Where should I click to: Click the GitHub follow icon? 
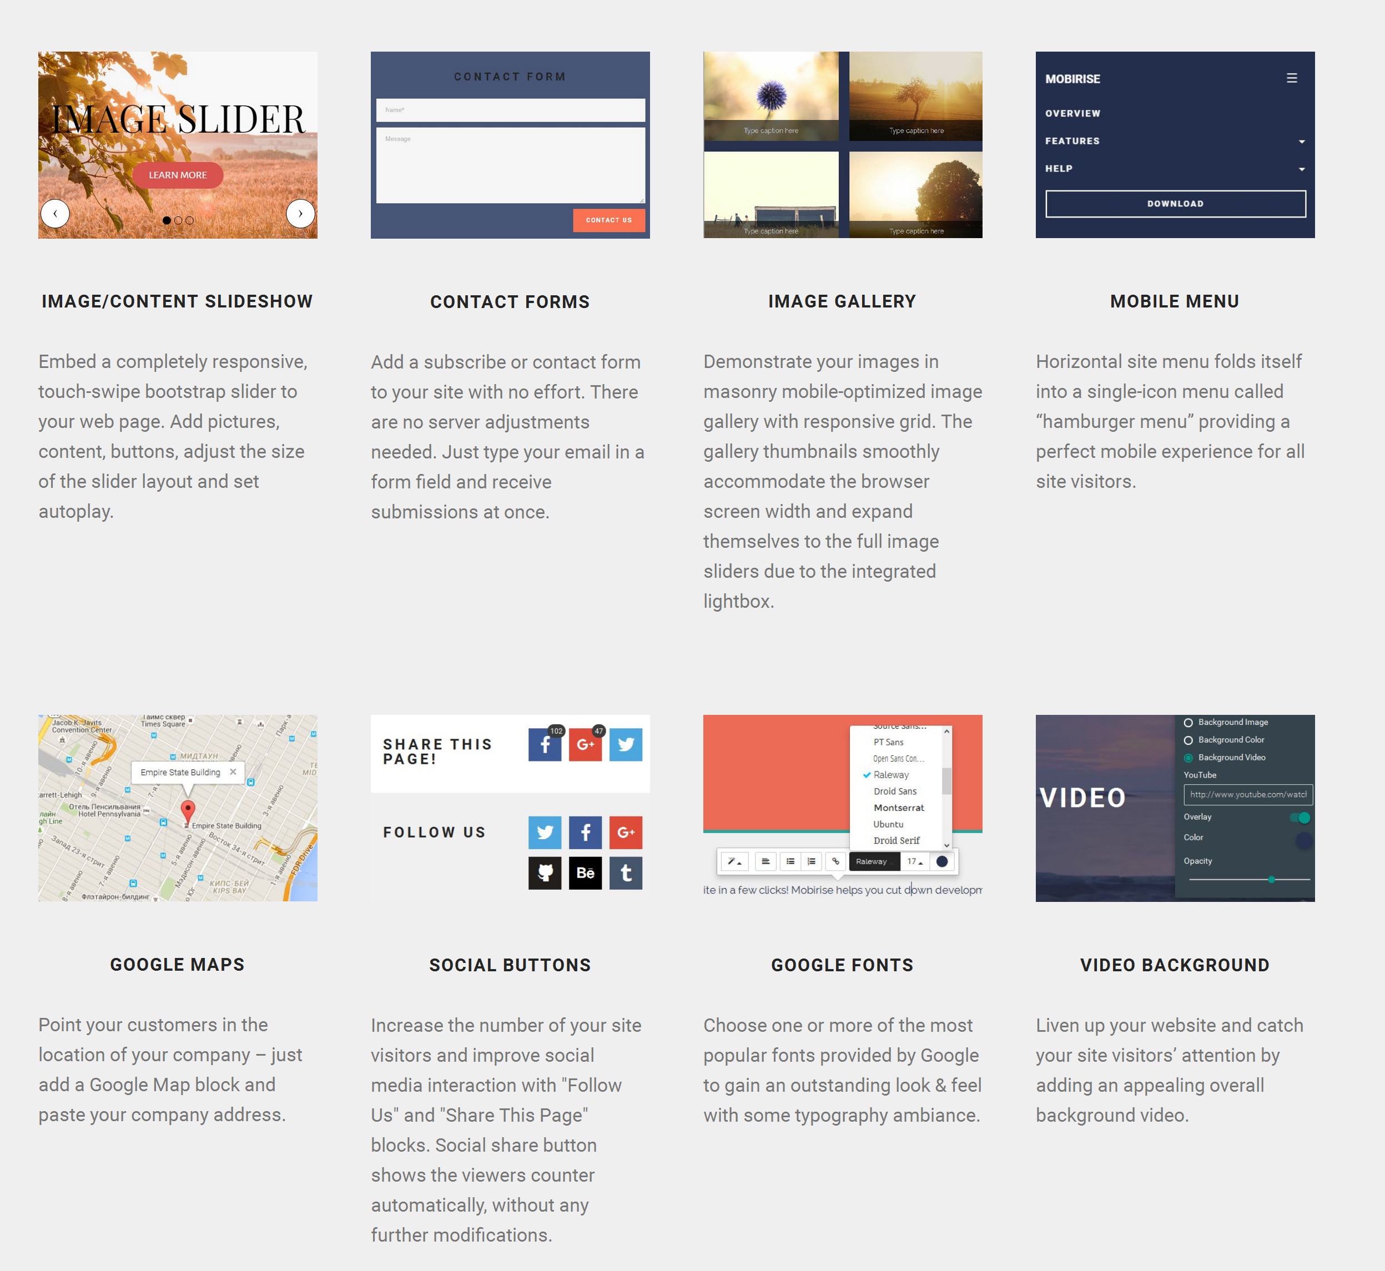[544, 872]
